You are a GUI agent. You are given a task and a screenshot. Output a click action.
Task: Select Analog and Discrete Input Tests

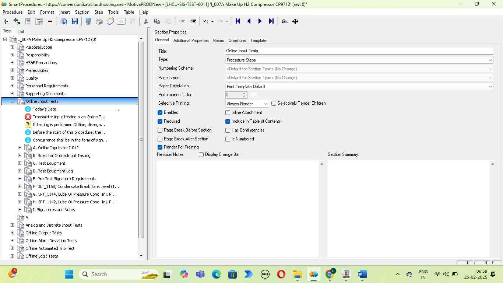54,225
